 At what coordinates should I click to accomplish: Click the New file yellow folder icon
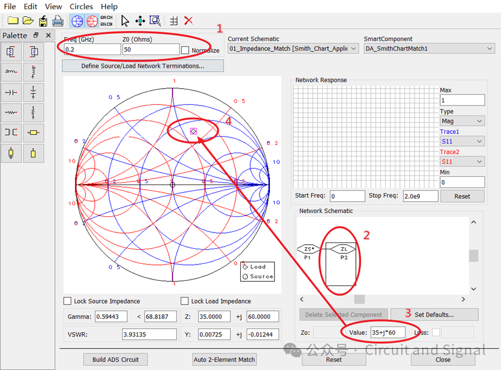pos(13,21)
